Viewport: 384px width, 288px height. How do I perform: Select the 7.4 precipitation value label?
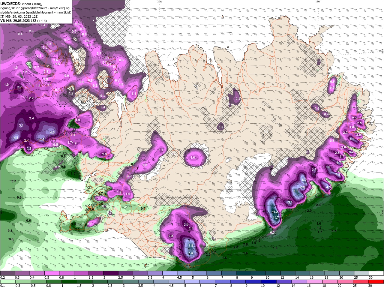(190, 253)
